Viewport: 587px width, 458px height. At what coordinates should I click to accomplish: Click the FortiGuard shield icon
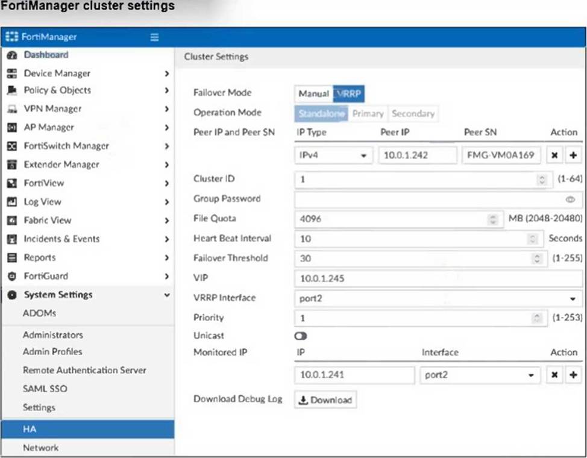click(x=11, y=276)
